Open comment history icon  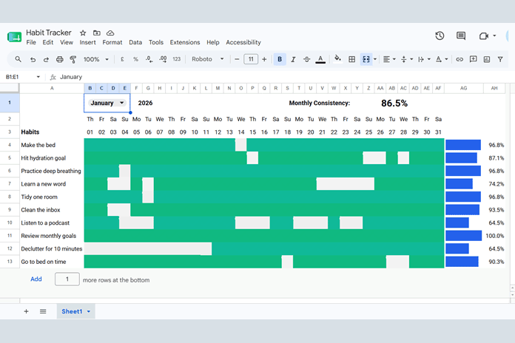point(461,35)
